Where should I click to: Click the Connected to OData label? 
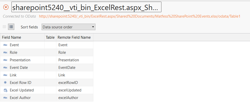click(x=19, y=16)
